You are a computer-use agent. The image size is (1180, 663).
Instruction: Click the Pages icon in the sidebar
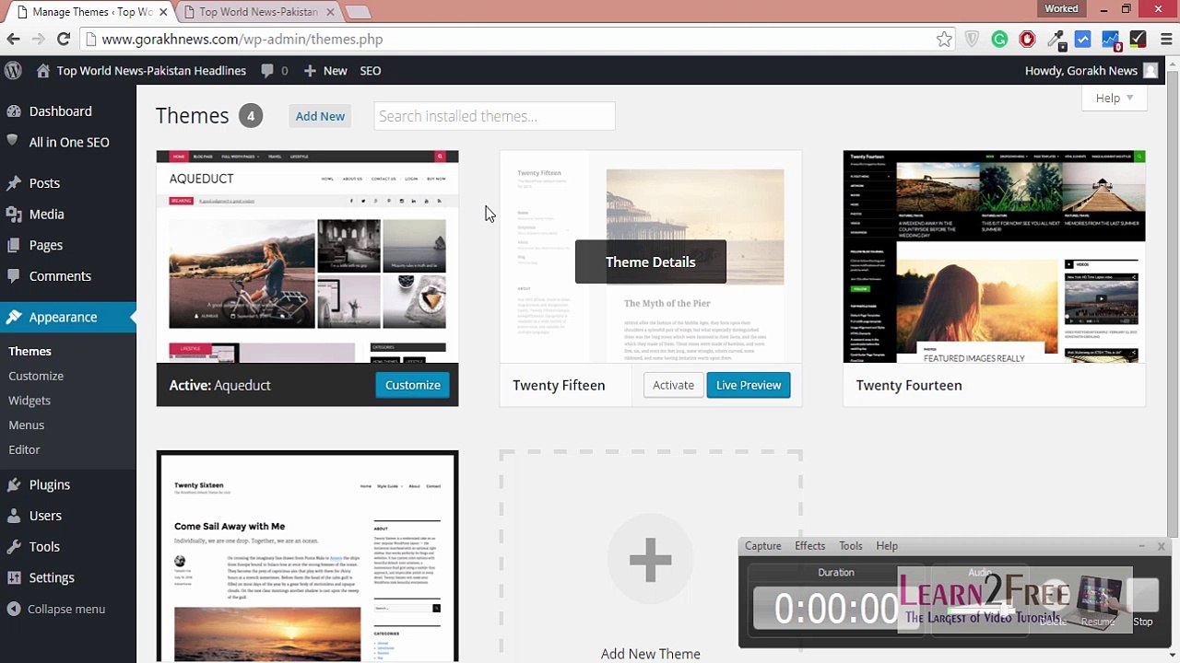[14, 245]
